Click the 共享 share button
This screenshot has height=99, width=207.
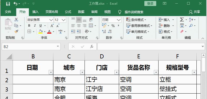pyautogui.click(x=195, y=12)
